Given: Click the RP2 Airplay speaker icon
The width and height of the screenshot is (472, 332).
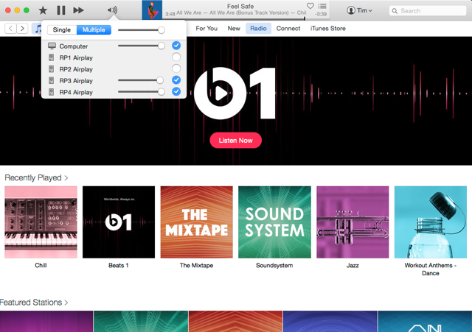Looking at the screenshot, I should tap(52, 68).
